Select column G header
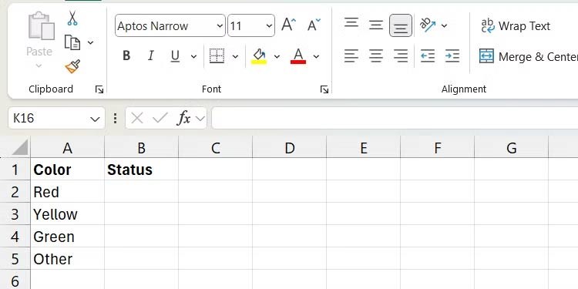The height and width of the screenshot is (289, 578). pyautogui.click(x=512, y=147)
